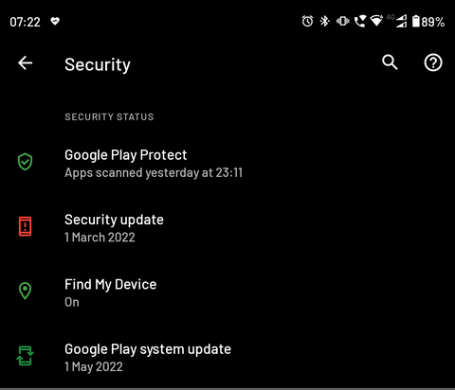The height and width of the screenshot is (390, 455).
Task: Tap the green system update arrows icon
Action: [x=25, y=356]
